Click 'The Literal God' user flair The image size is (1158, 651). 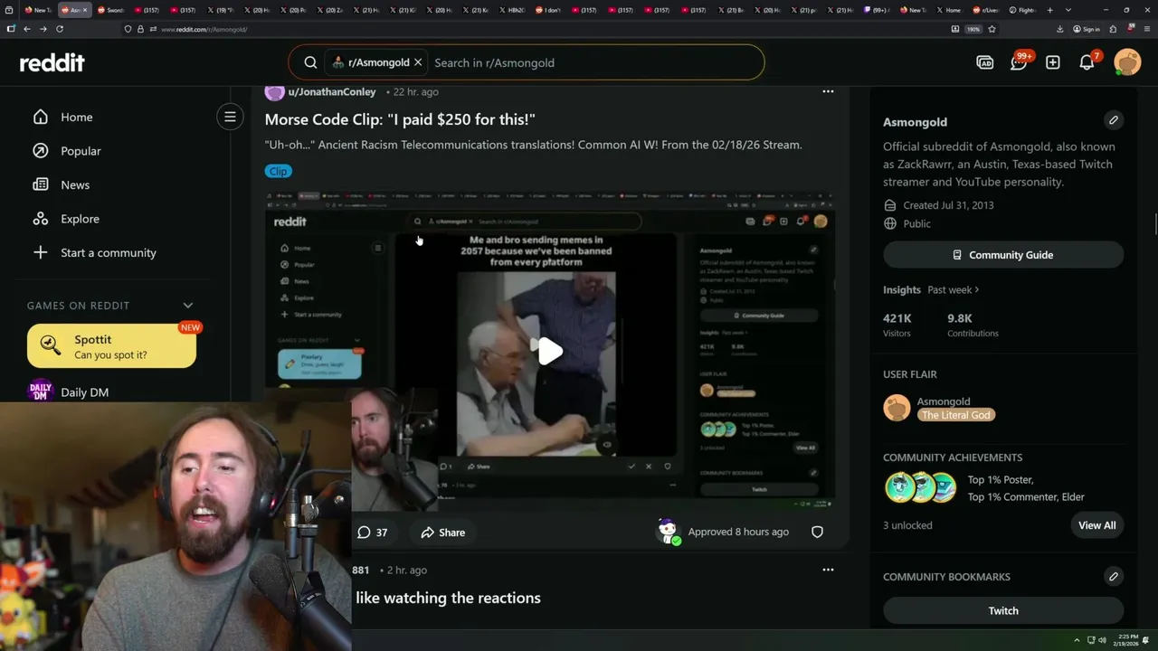point(956,415)
